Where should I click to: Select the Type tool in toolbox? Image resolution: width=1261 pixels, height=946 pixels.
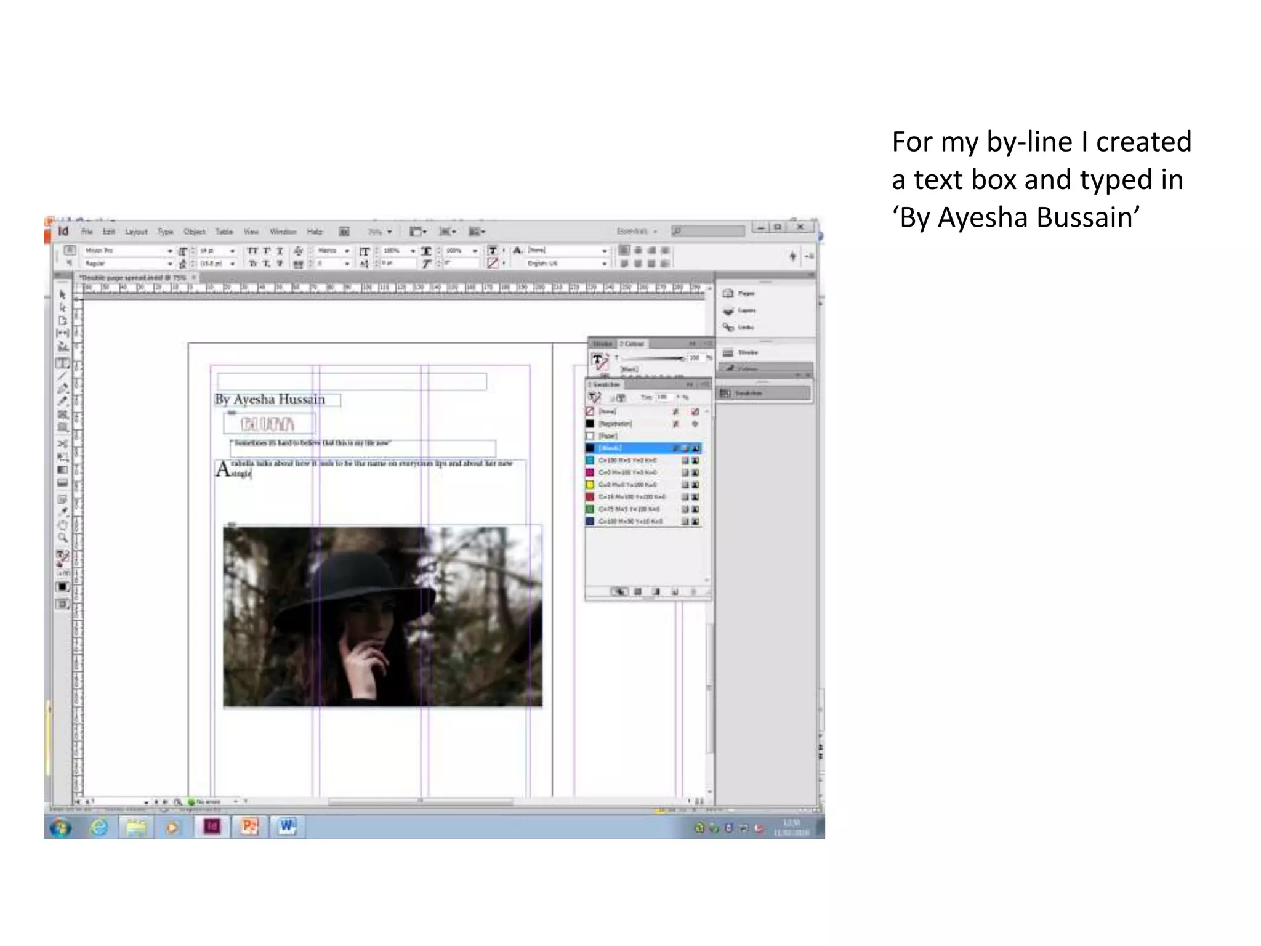(62, 363)
